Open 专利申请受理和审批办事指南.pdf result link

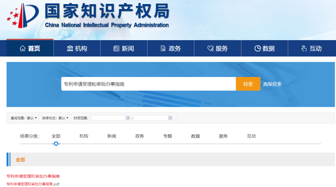[x=33, y=184]
